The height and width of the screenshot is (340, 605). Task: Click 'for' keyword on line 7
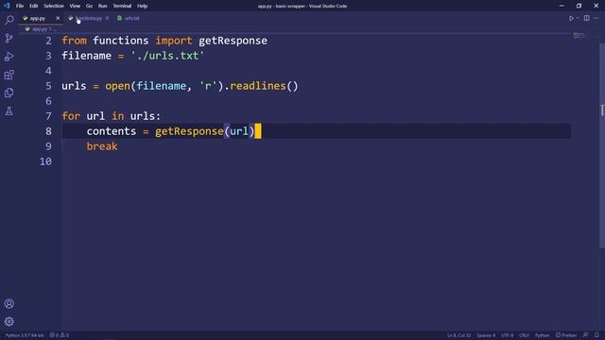click(x=71, y=116)
